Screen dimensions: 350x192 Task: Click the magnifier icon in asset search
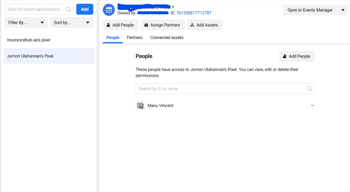click(68, 9)
